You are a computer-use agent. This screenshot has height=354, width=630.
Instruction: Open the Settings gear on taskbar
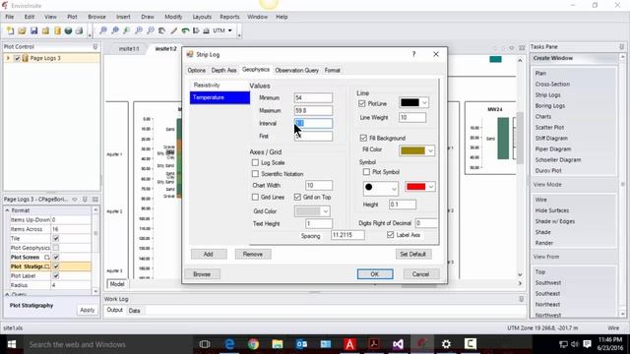point(446,344)
